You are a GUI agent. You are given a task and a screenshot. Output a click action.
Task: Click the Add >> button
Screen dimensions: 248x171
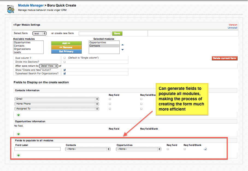(66, 43)
